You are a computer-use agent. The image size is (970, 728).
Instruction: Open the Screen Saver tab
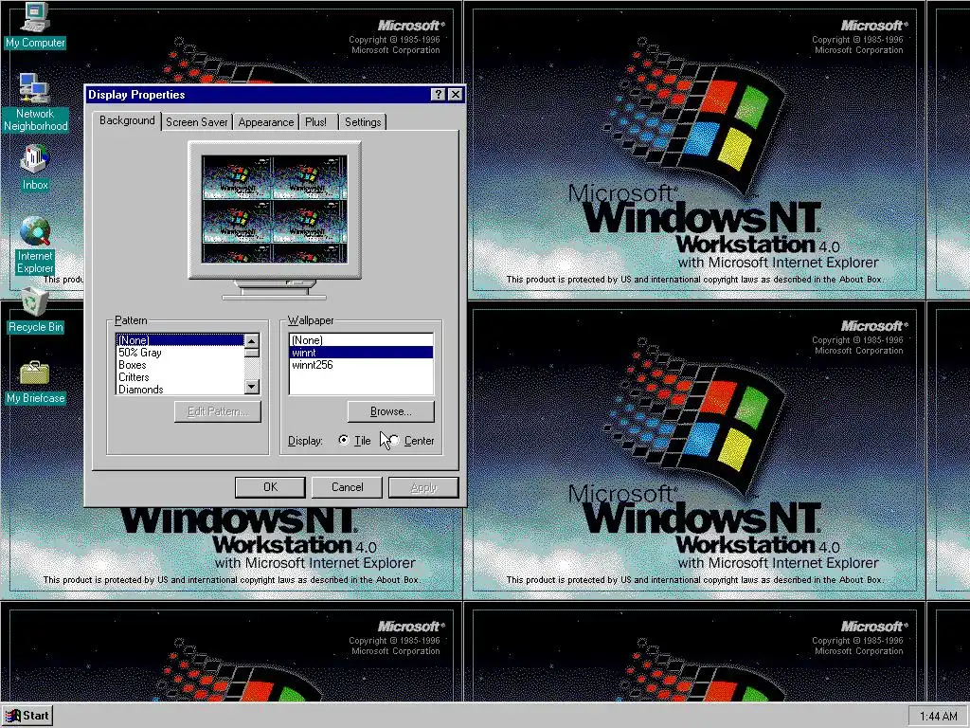coord(197,122)
